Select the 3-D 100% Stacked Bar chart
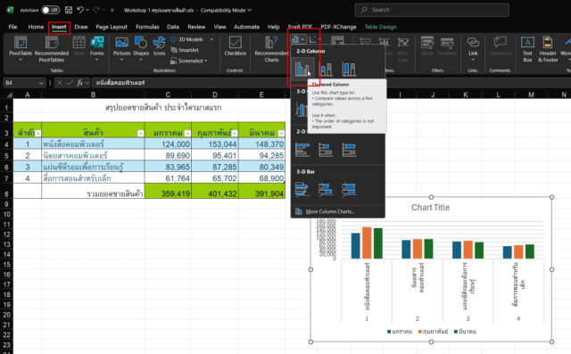This screenshot has height=354, width=571. 349,190
